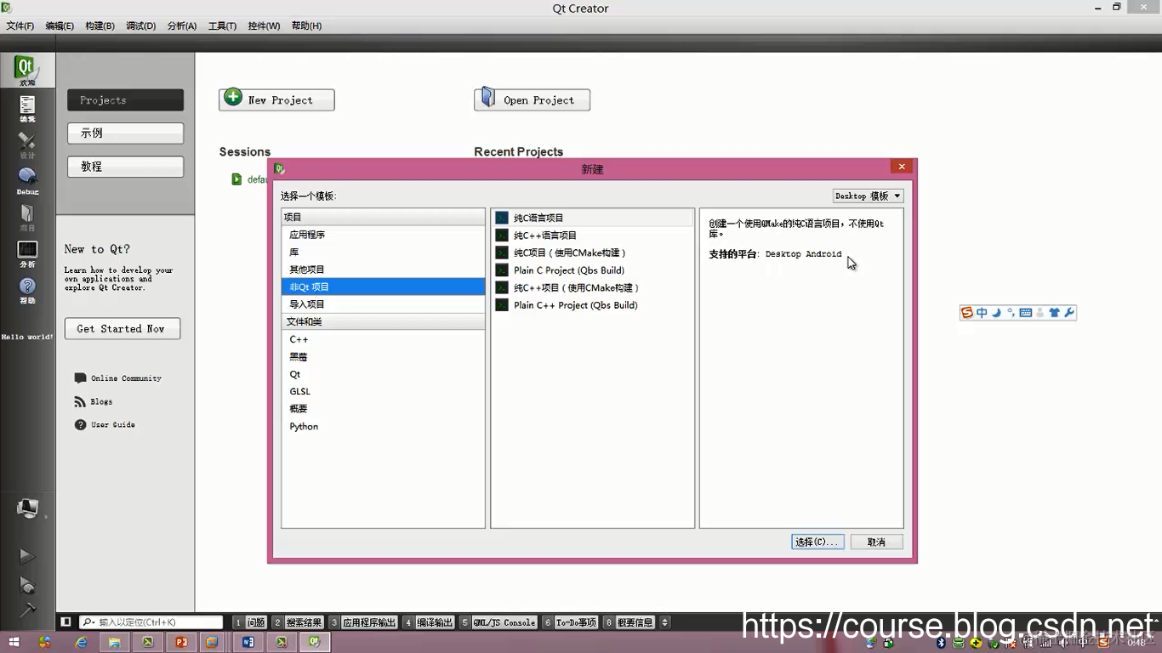
Task: Click the Build hammer icon
Action: pyautogui.click(x=27, y=610)
